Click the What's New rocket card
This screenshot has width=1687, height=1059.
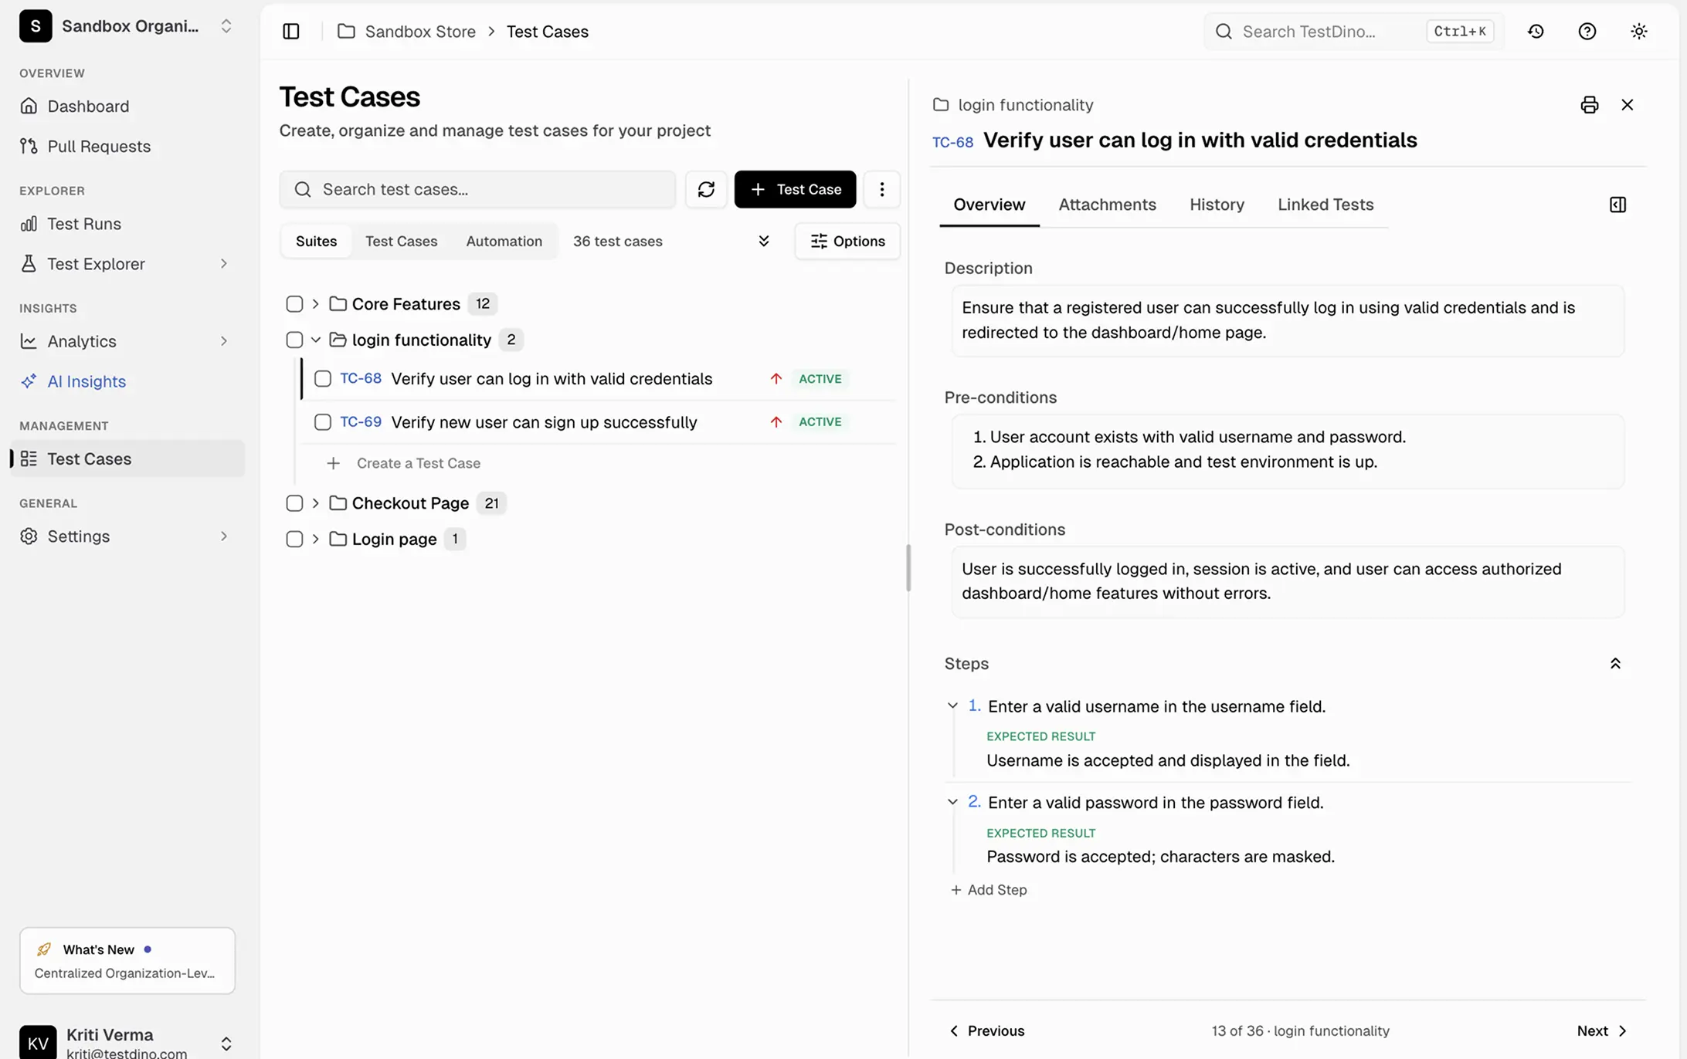click(x=127, y=961)
